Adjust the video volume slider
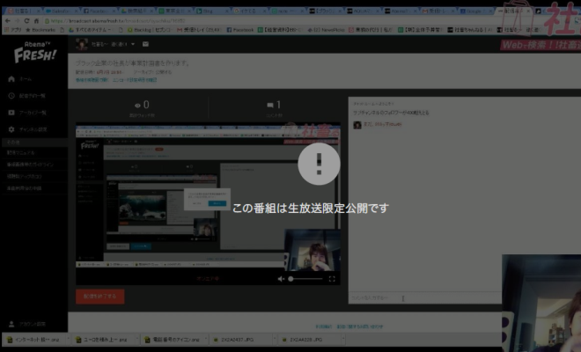This screenshot has height=352, width=581. click(305, 278)
